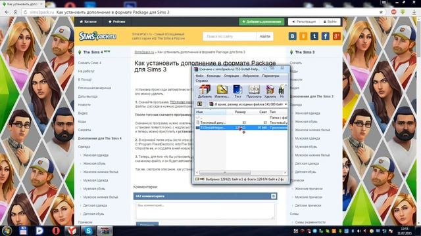Open the Yandex Browser taskbar icon
This screenshot has height=236, width=421.
coord(72,231)
